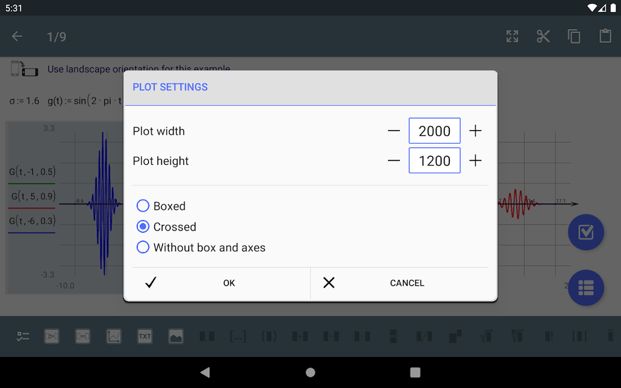This screenshot has width=621, height=388.
Task: Insert a square root expression
Action: pyautogui.click(x=486, y=336)
